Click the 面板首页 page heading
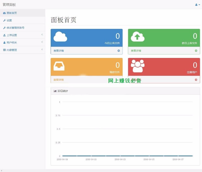The image size is (202, 172). pos(64,20)
